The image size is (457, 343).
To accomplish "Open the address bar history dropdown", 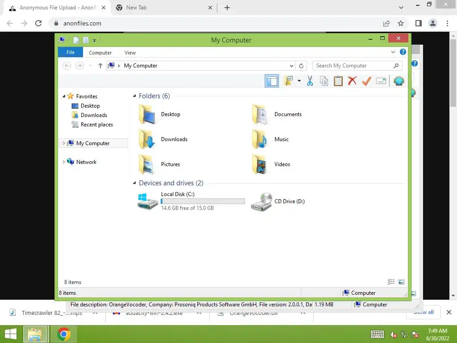I will (291, 66).
